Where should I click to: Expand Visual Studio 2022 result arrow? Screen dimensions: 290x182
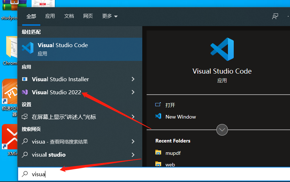[133, 92]
